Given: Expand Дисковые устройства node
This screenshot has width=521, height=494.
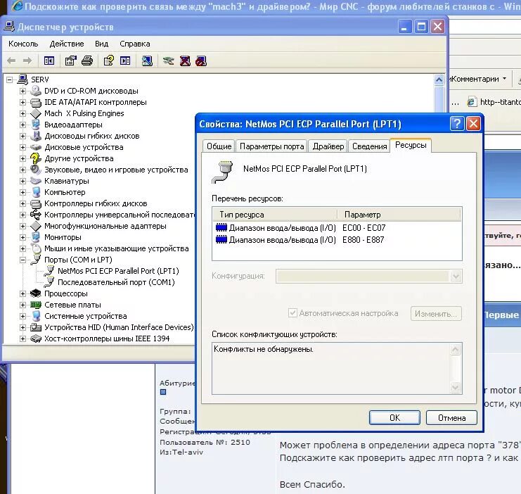Looking at the screenshot, I should (22, 147).
